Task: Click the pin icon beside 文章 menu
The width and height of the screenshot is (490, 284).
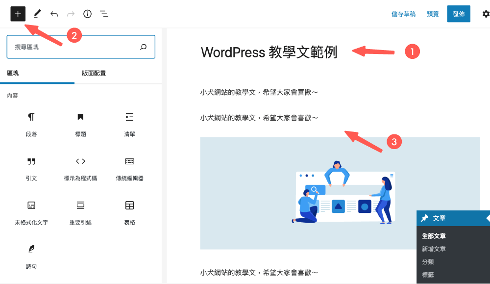Action: point(424,218)
